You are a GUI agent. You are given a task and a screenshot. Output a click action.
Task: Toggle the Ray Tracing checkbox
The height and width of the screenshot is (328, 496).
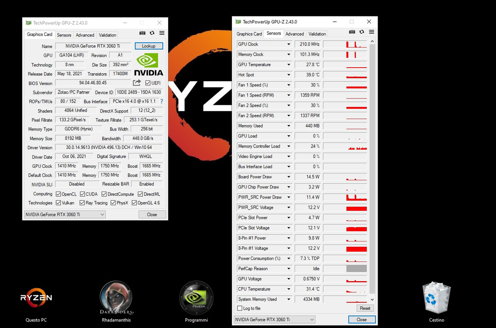point(82,203)
